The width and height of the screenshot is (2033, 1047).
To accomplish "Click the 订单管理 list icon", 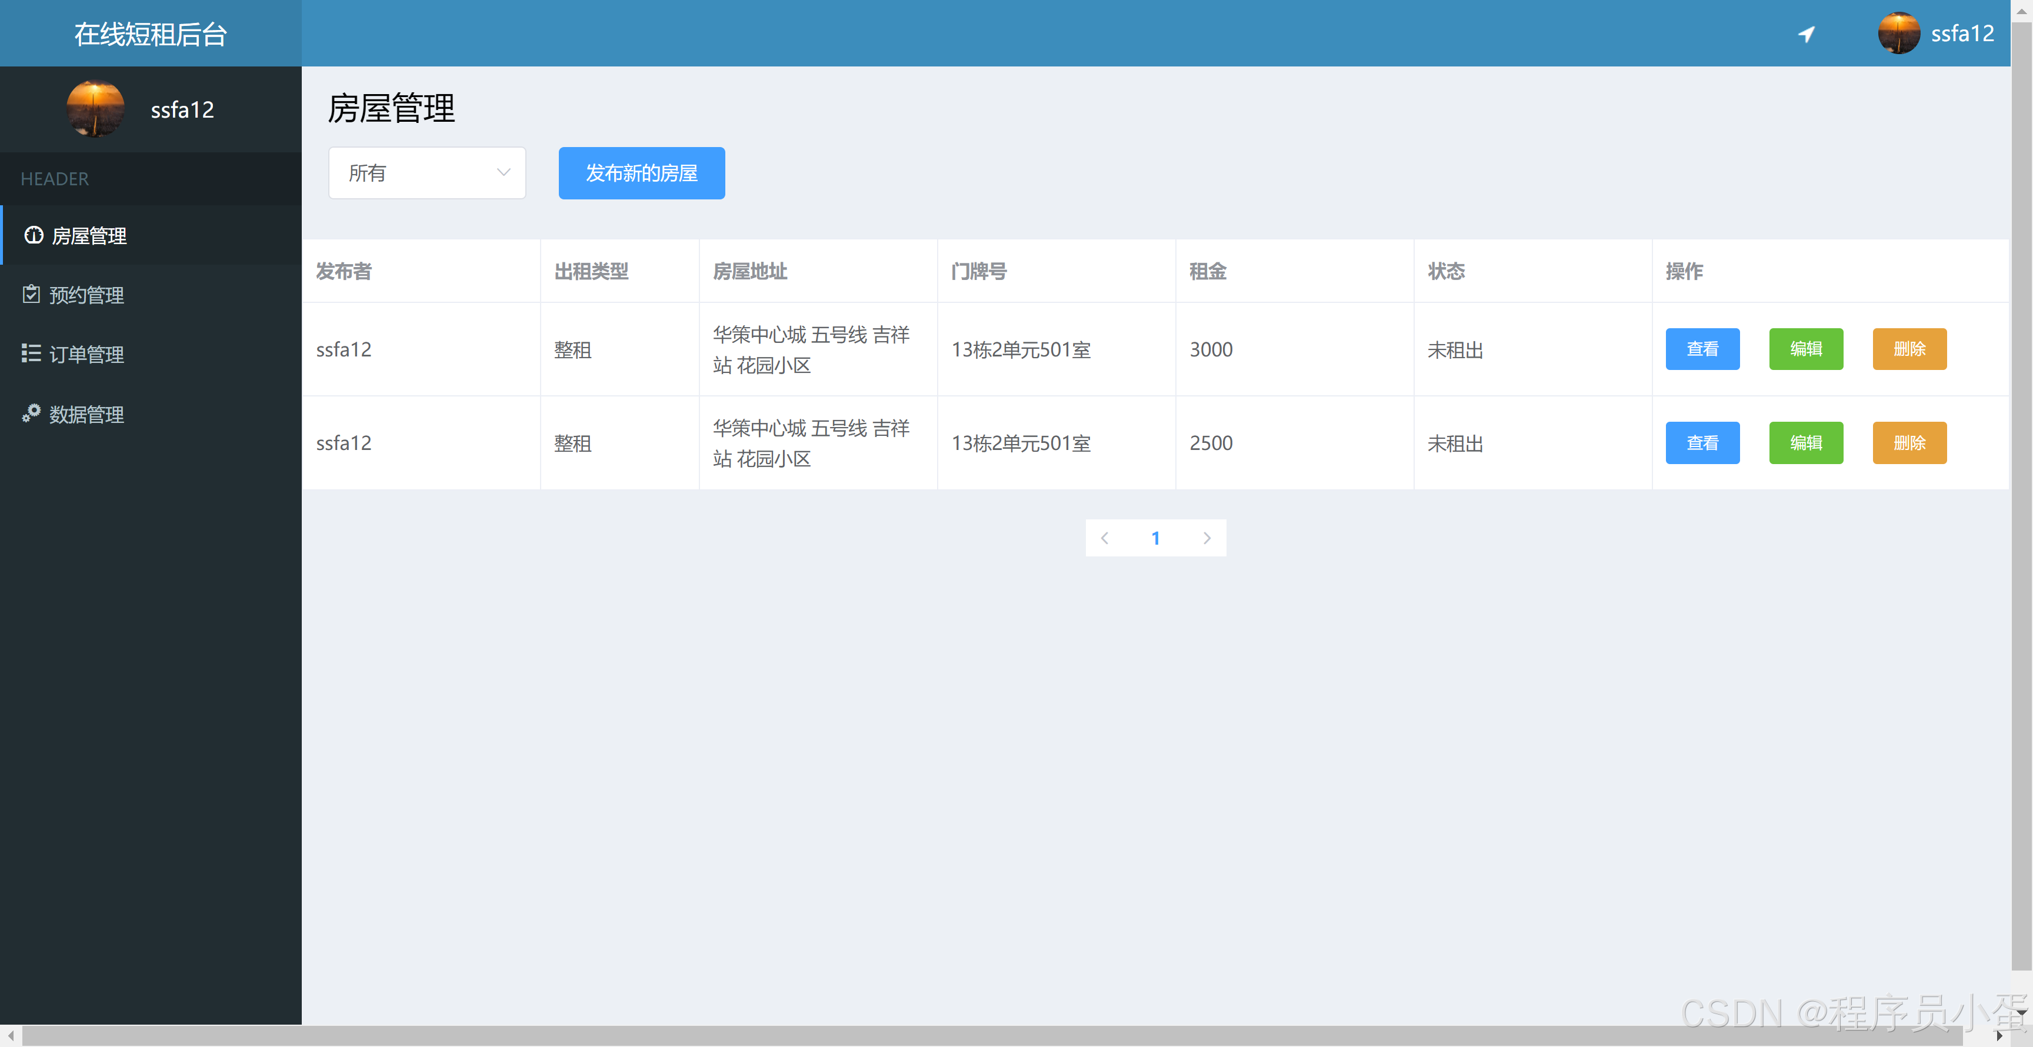I will pos(32,354).
